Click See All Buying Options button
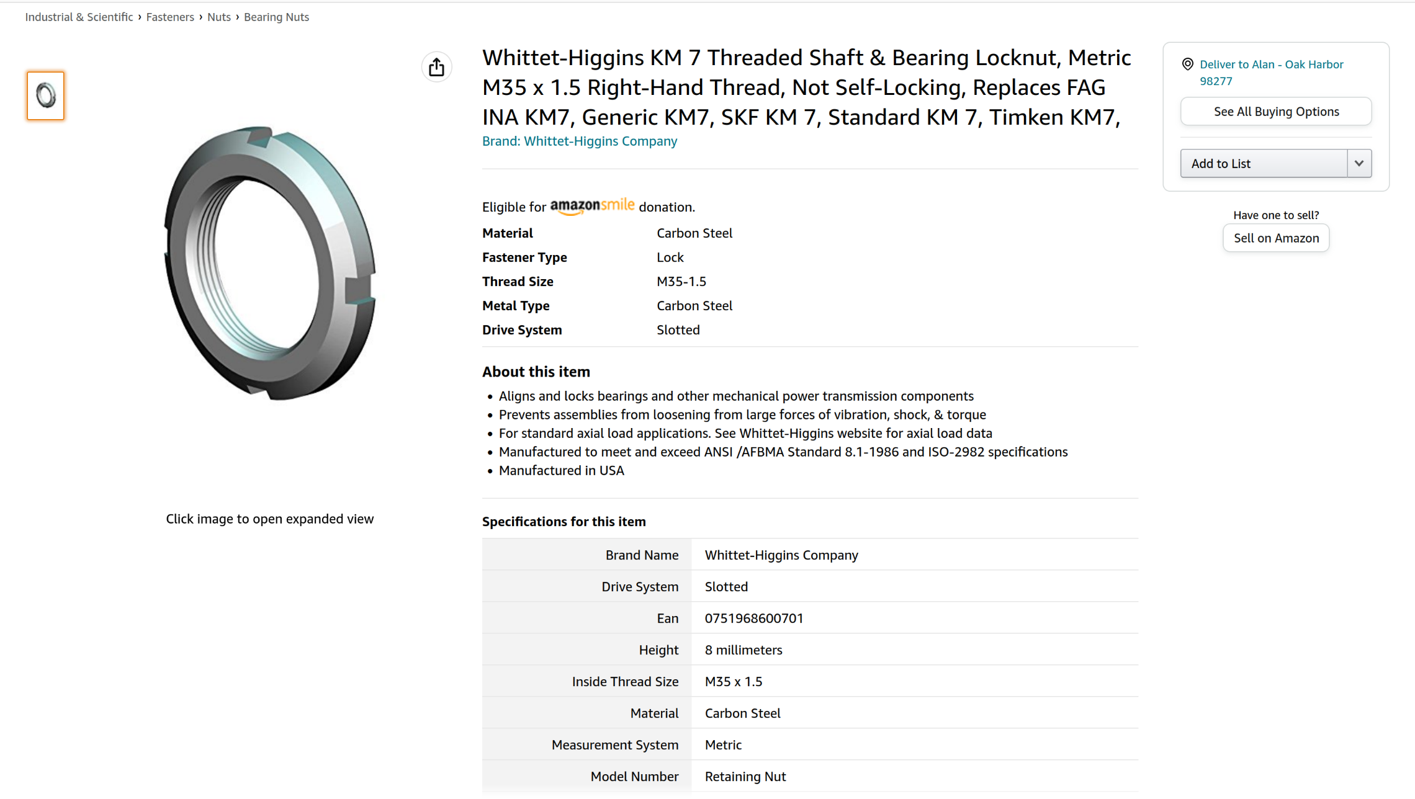Viewport: 1415px width, 799px height. (x=1276, y=112)
